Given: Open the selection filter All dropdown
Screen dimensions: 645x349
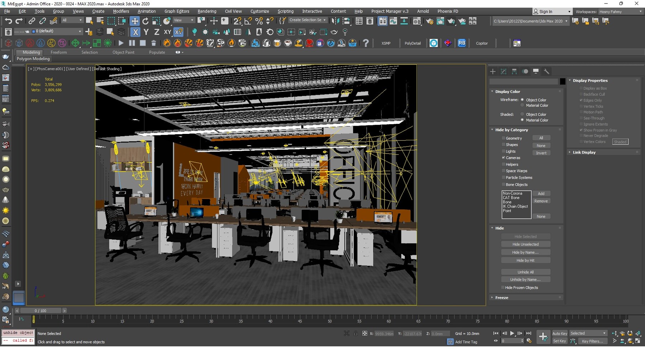Looking at the screenshot, I should click(72, 20).
